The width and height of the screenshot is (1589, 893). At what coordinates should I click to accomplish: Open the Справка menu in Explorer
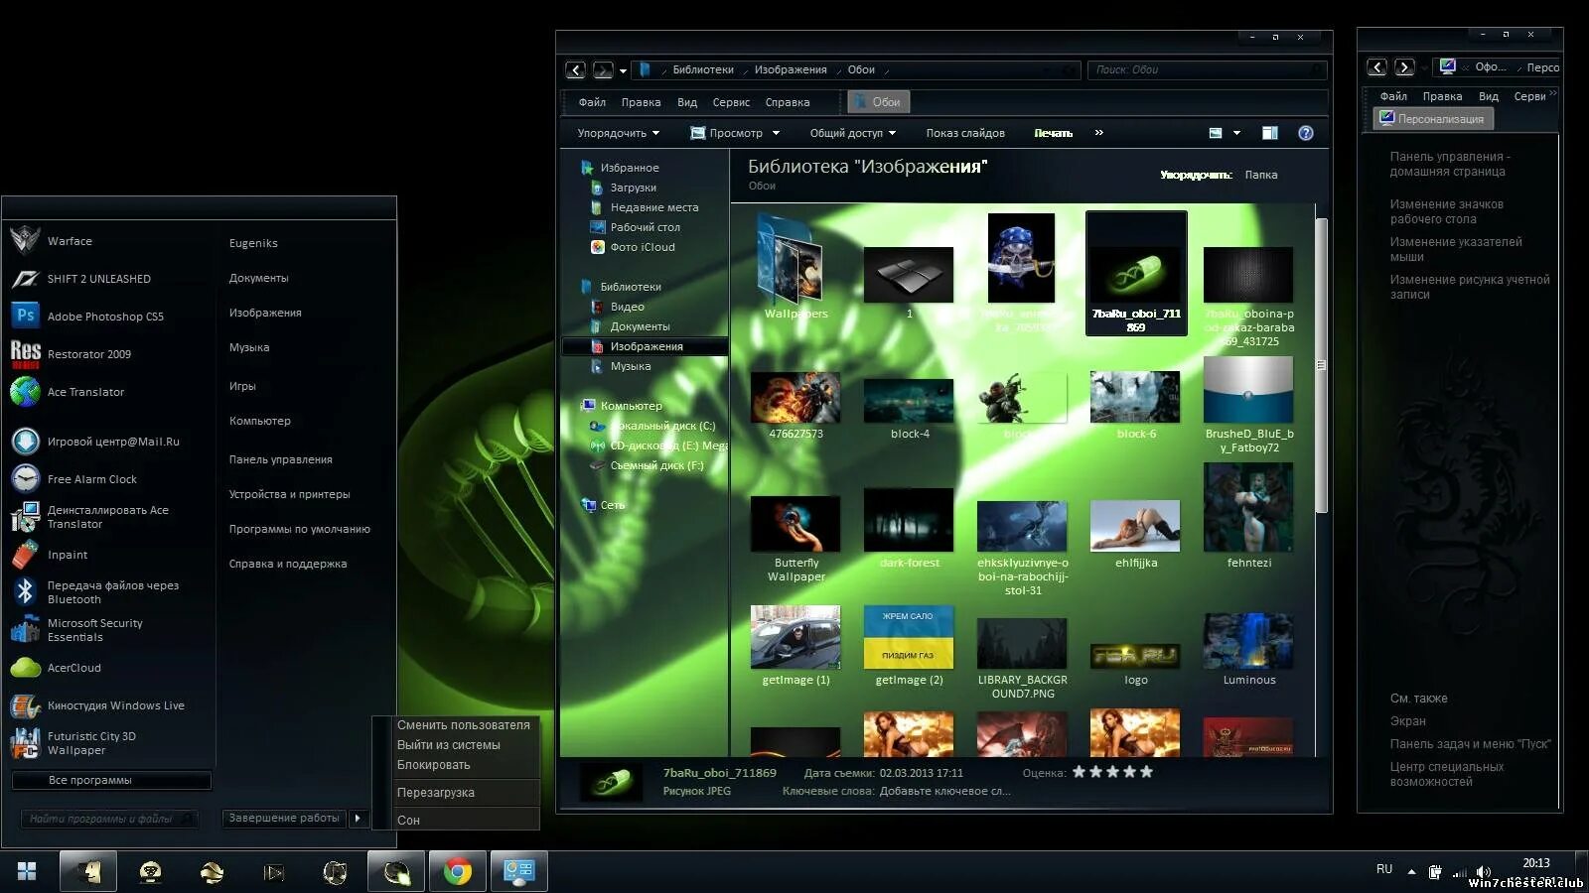pos(788,102)
